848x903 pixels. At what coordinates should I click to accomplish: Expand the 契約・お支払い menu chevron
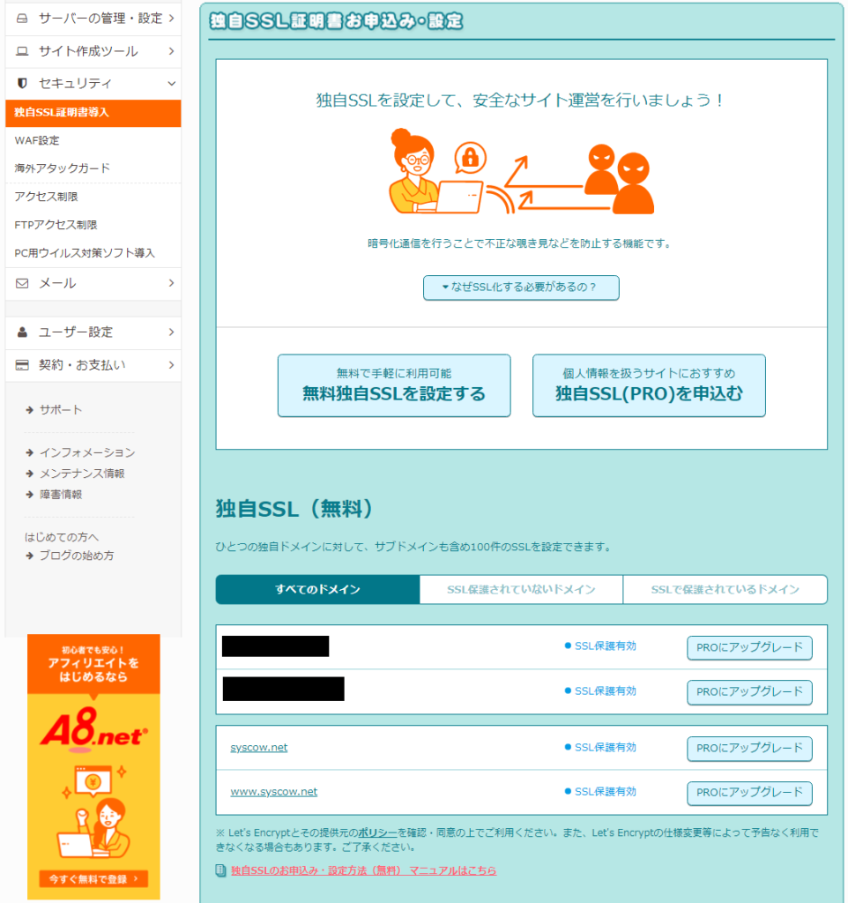point(171,365)
